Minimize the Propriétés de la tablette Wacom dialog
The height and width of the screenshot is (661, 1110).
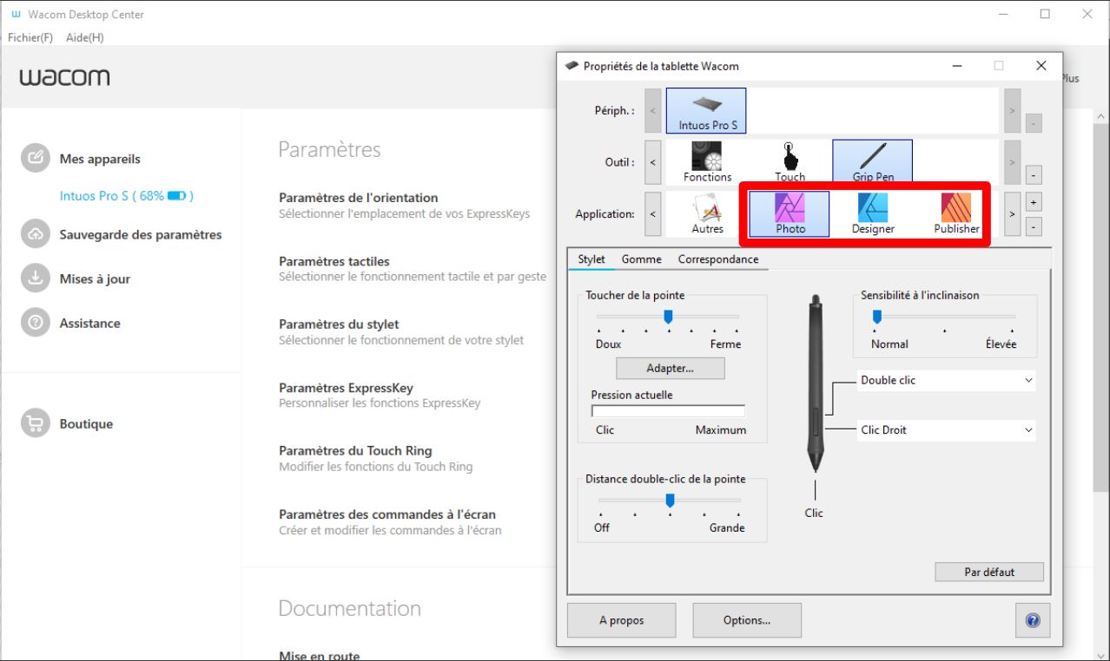957,66
